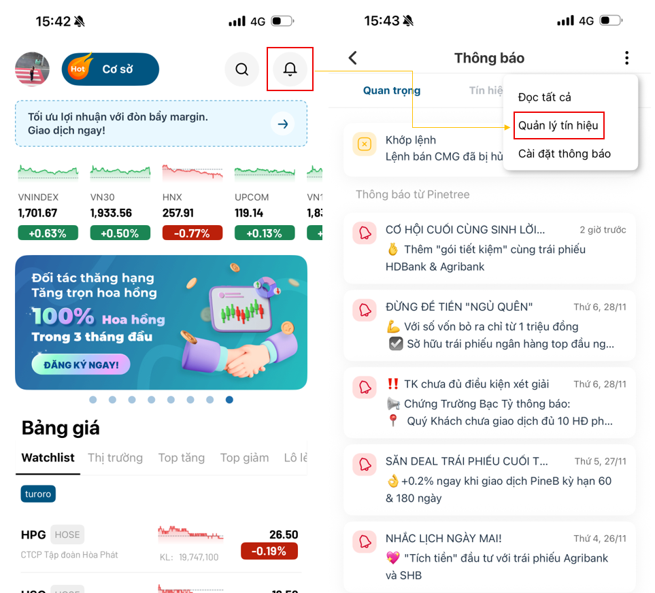Tap the arrow on margin promo banner

[x=283, y=124]
